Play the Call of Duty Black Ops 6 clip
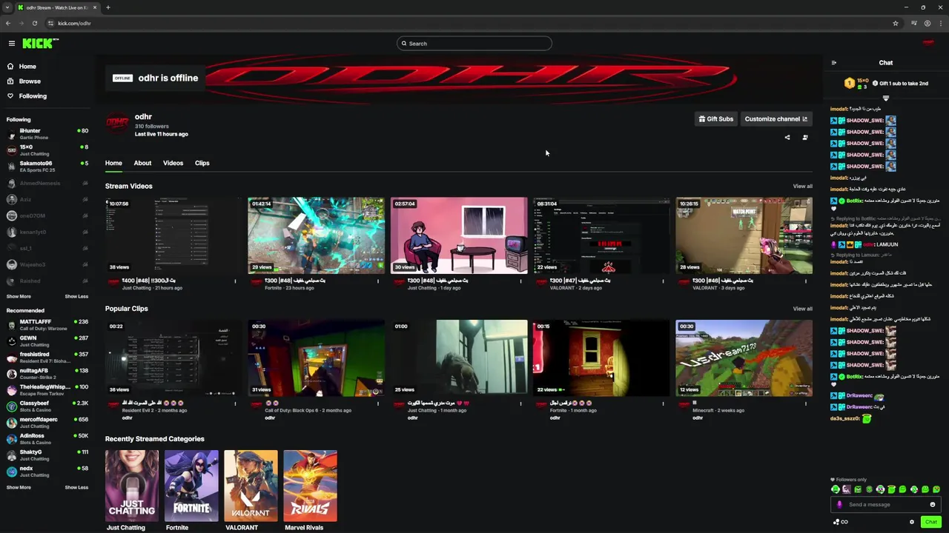Image resolution: width=949 pixels, height=533 pixels. [x=316, y=358]
